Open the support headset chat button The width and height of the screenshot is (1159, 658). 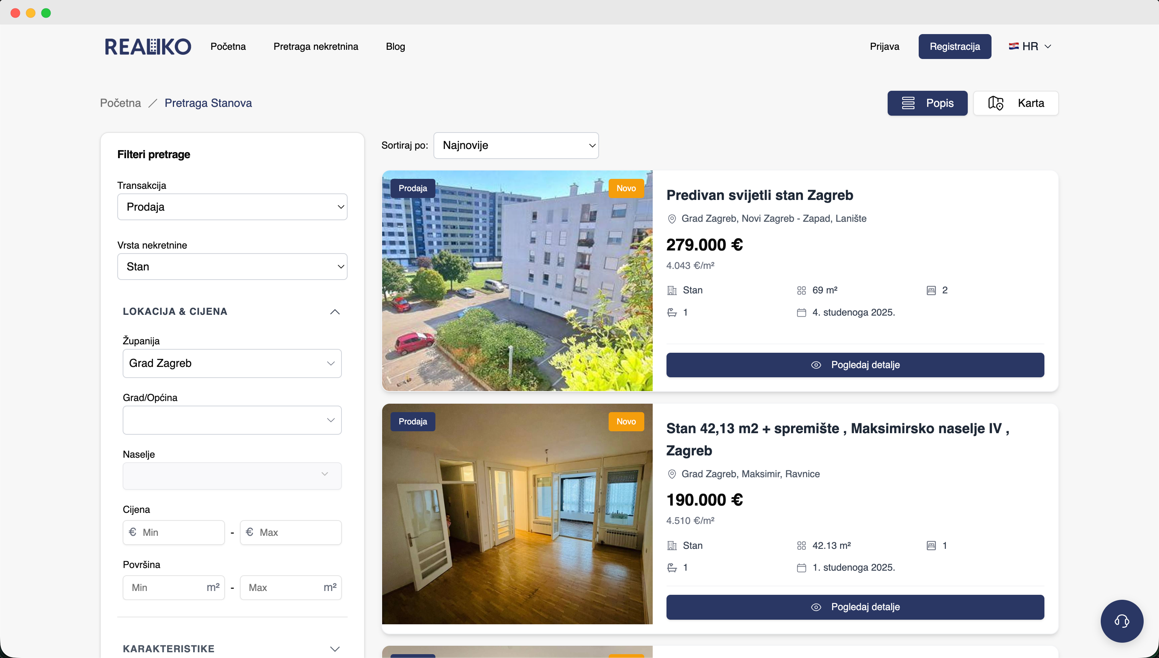(x=1121, y=621)
